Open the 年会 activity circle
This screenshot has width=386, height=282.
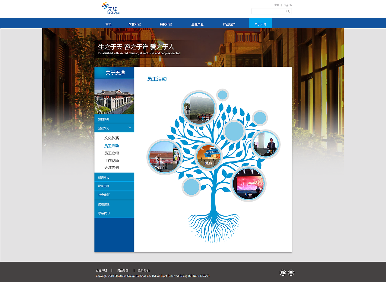coord(248,184)
